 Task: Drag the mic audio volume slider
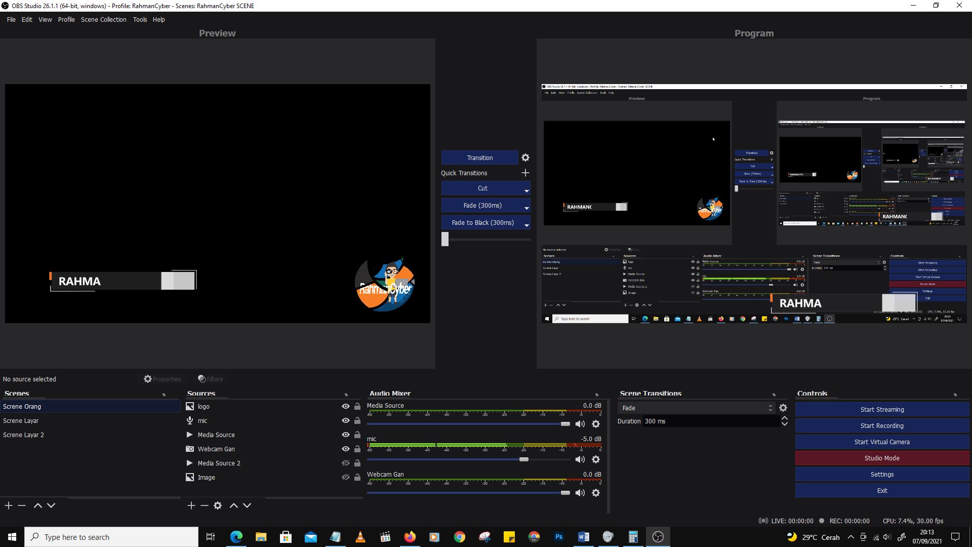point(524,459)
